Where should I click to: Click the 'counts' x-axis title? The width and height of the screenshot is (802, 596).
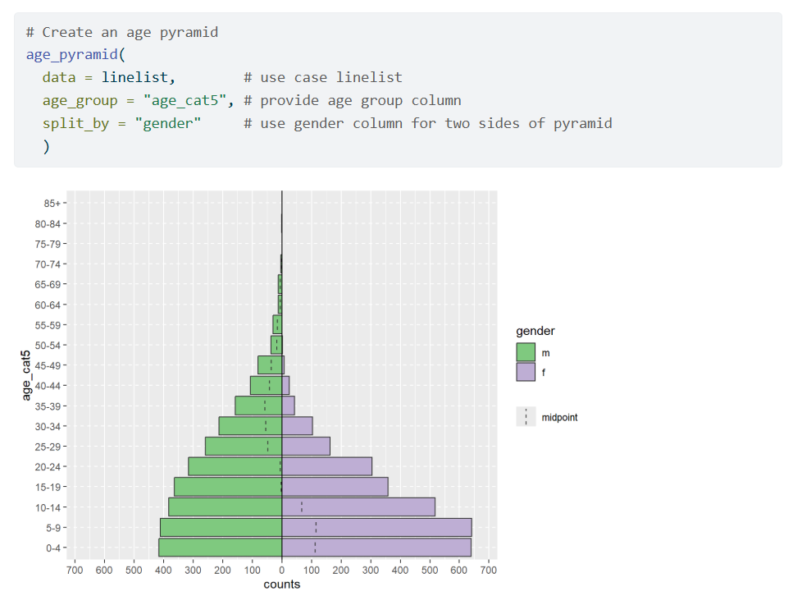click(281, 585)
